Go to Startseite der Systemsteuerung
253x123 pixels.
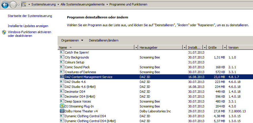(x=30, y=16)
